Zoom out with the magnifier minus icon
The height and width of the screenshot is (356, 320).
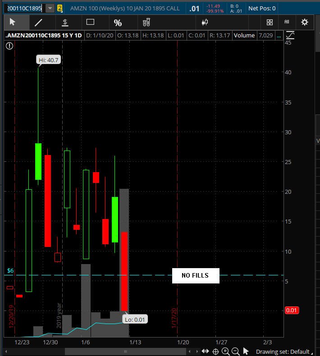pyautogui.click(x=236, y=351)
